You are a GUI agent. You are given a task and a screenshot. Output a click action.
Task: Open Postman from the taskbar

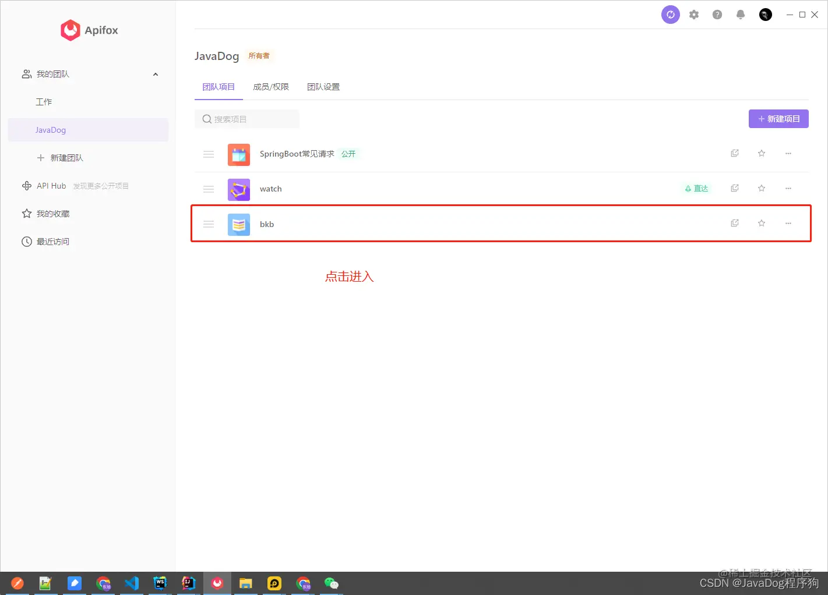[17, 583]
